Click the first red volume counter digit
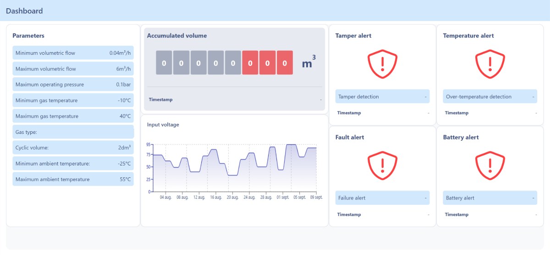This screenshot has width=550, height=255. click(250, 63)
